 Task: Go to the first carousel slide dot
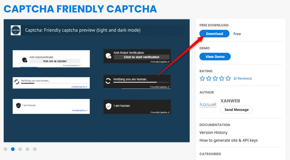point(6,149)
